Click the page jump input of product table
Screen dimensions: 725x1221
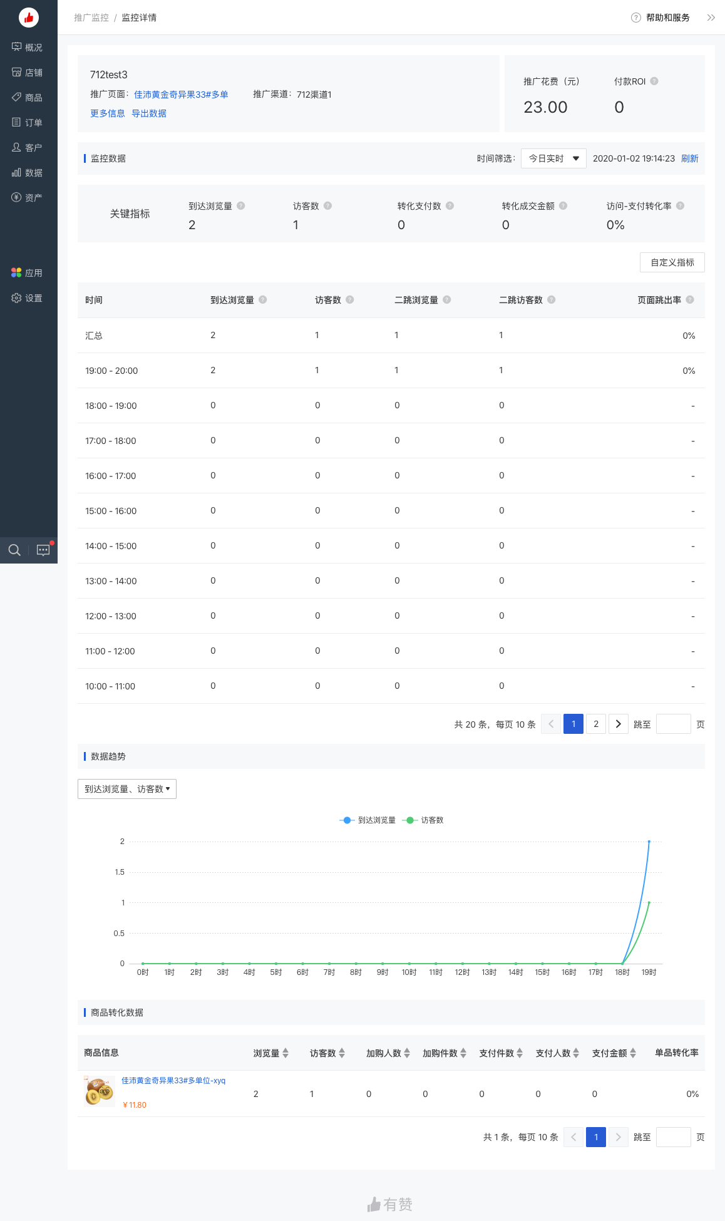click(x=674, y=1137)
